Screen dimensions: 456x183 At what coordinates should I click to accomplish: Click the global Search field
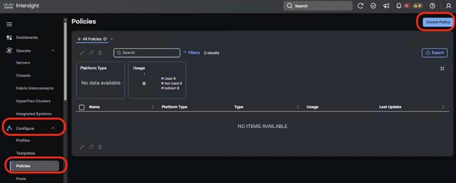[318, 6]
